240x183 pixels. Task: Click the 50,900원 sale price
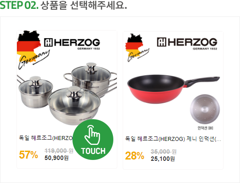[x=56, y=158]
